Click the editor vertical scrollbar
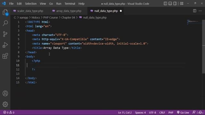 (203, 47)
